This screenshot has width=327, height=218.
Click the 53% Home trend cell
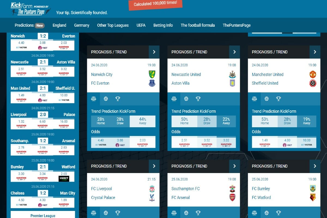[265, 121]
